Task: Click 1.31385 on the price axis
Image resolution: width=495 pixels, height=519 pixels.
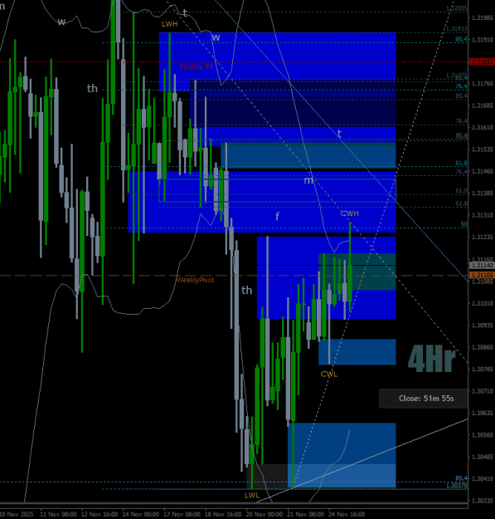Action: 483,193
